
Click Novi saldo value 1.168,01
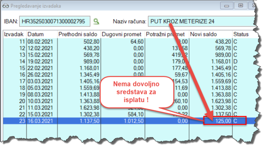[x=221, y=62]
